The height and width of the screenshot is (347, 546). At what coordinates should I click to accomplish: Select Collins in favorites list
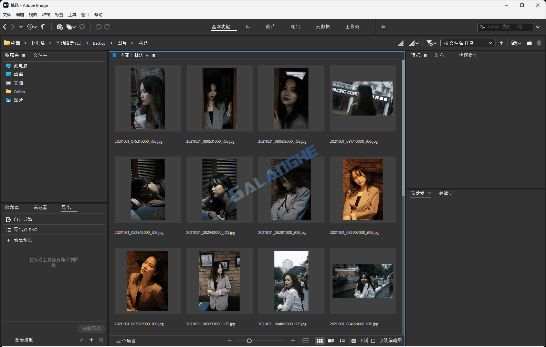19,92
